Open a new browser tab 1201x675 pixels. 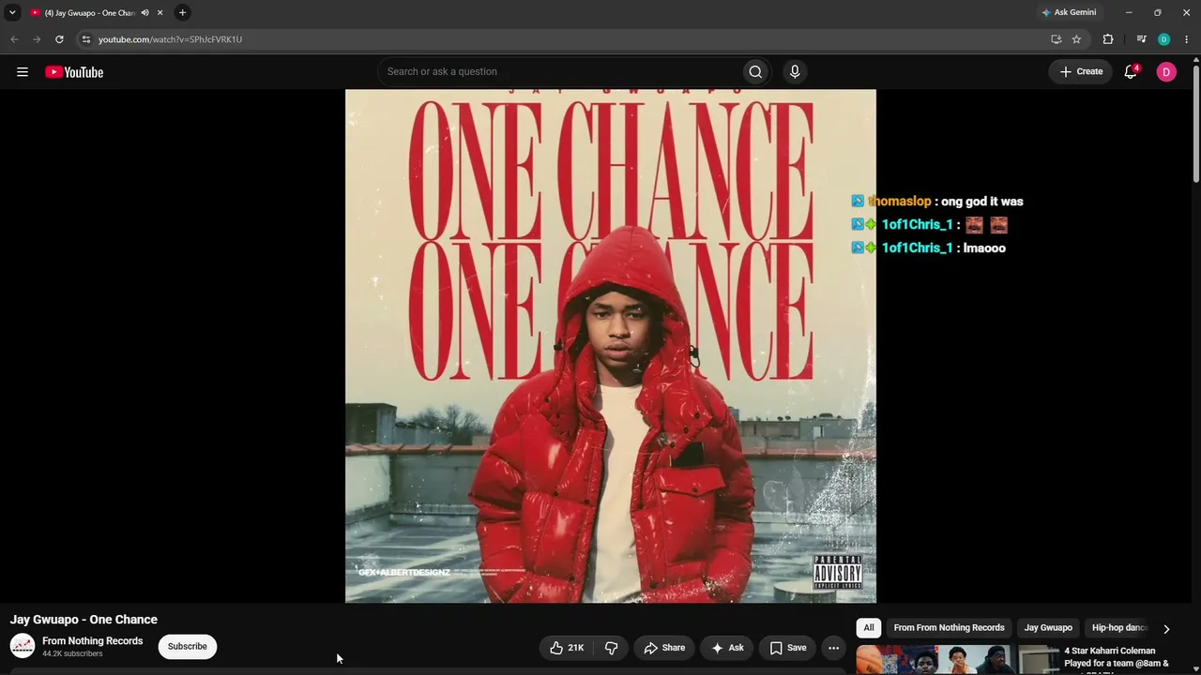(182, 13)
